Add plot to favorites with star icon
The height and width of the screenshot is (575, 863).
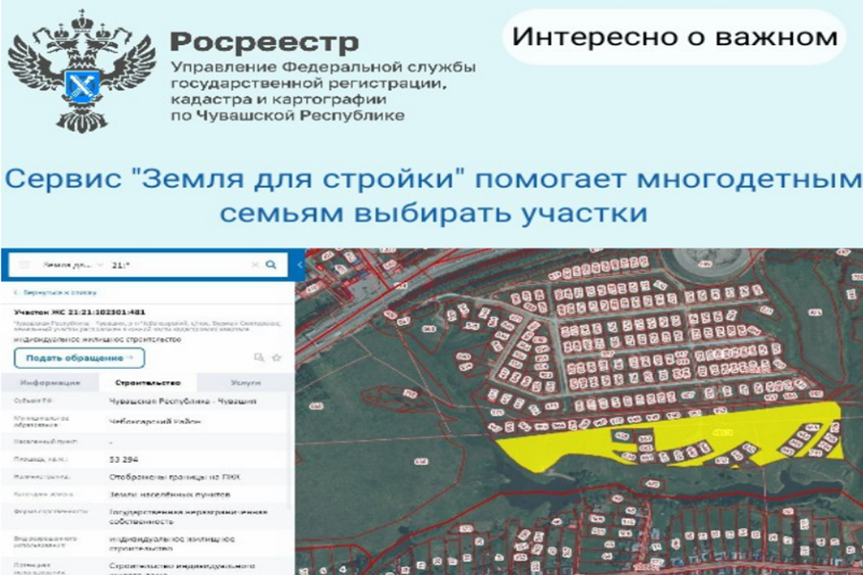coord(277,357)
